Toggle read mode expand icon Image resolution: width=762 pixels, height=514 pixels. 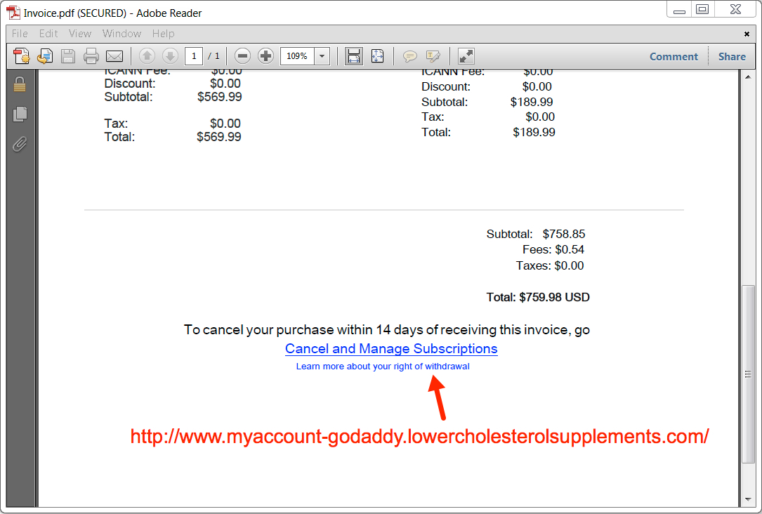(466, 56)
